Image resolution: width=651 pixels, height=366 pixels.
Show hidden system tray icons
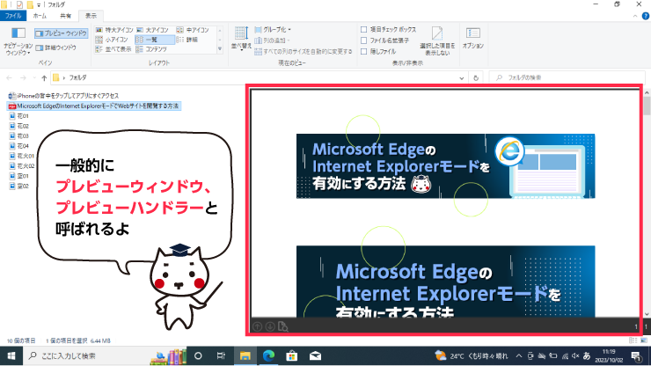coord(519,355)
